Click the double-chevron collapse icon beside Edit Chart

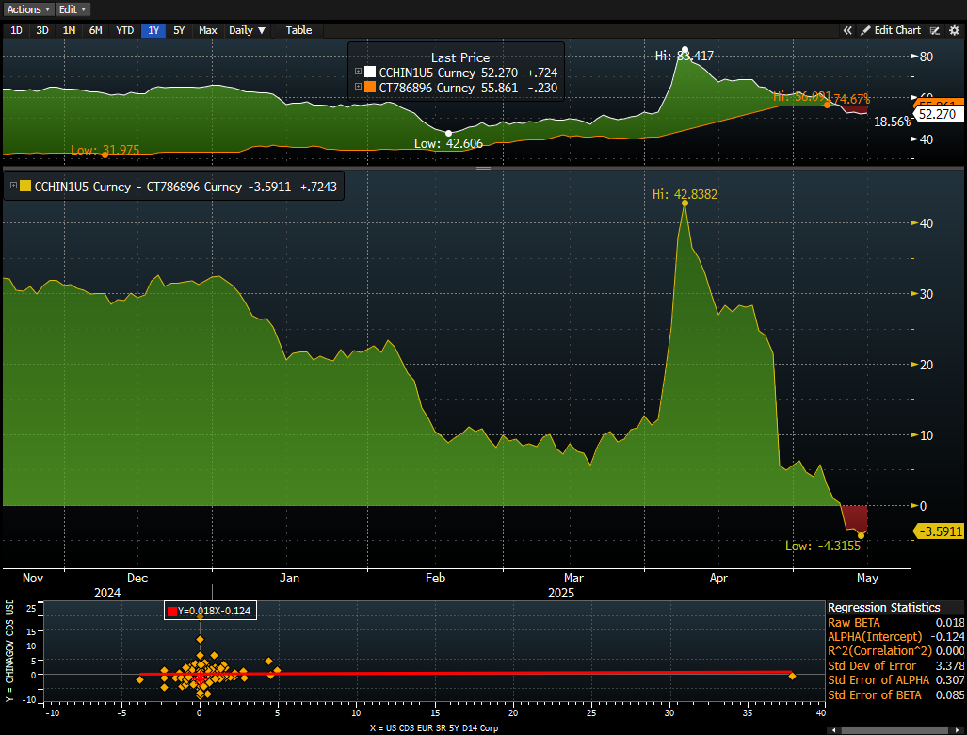[846, 30]
